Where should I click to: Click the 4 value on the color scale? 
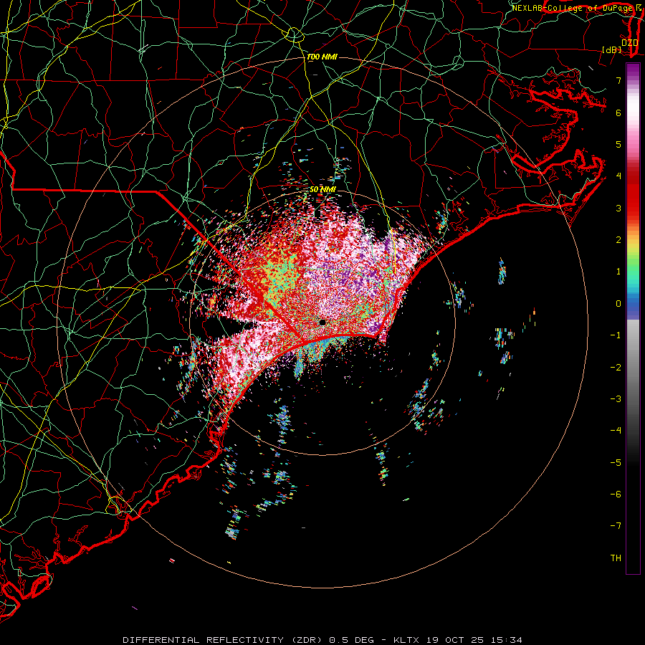[x=618, y=176]
